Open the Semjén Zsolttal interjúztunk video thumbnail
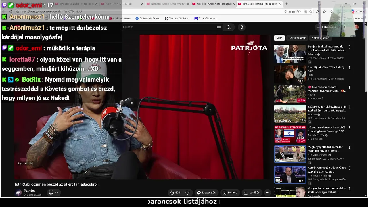This screenshot has height=207, width=368. tap(290, 54)
